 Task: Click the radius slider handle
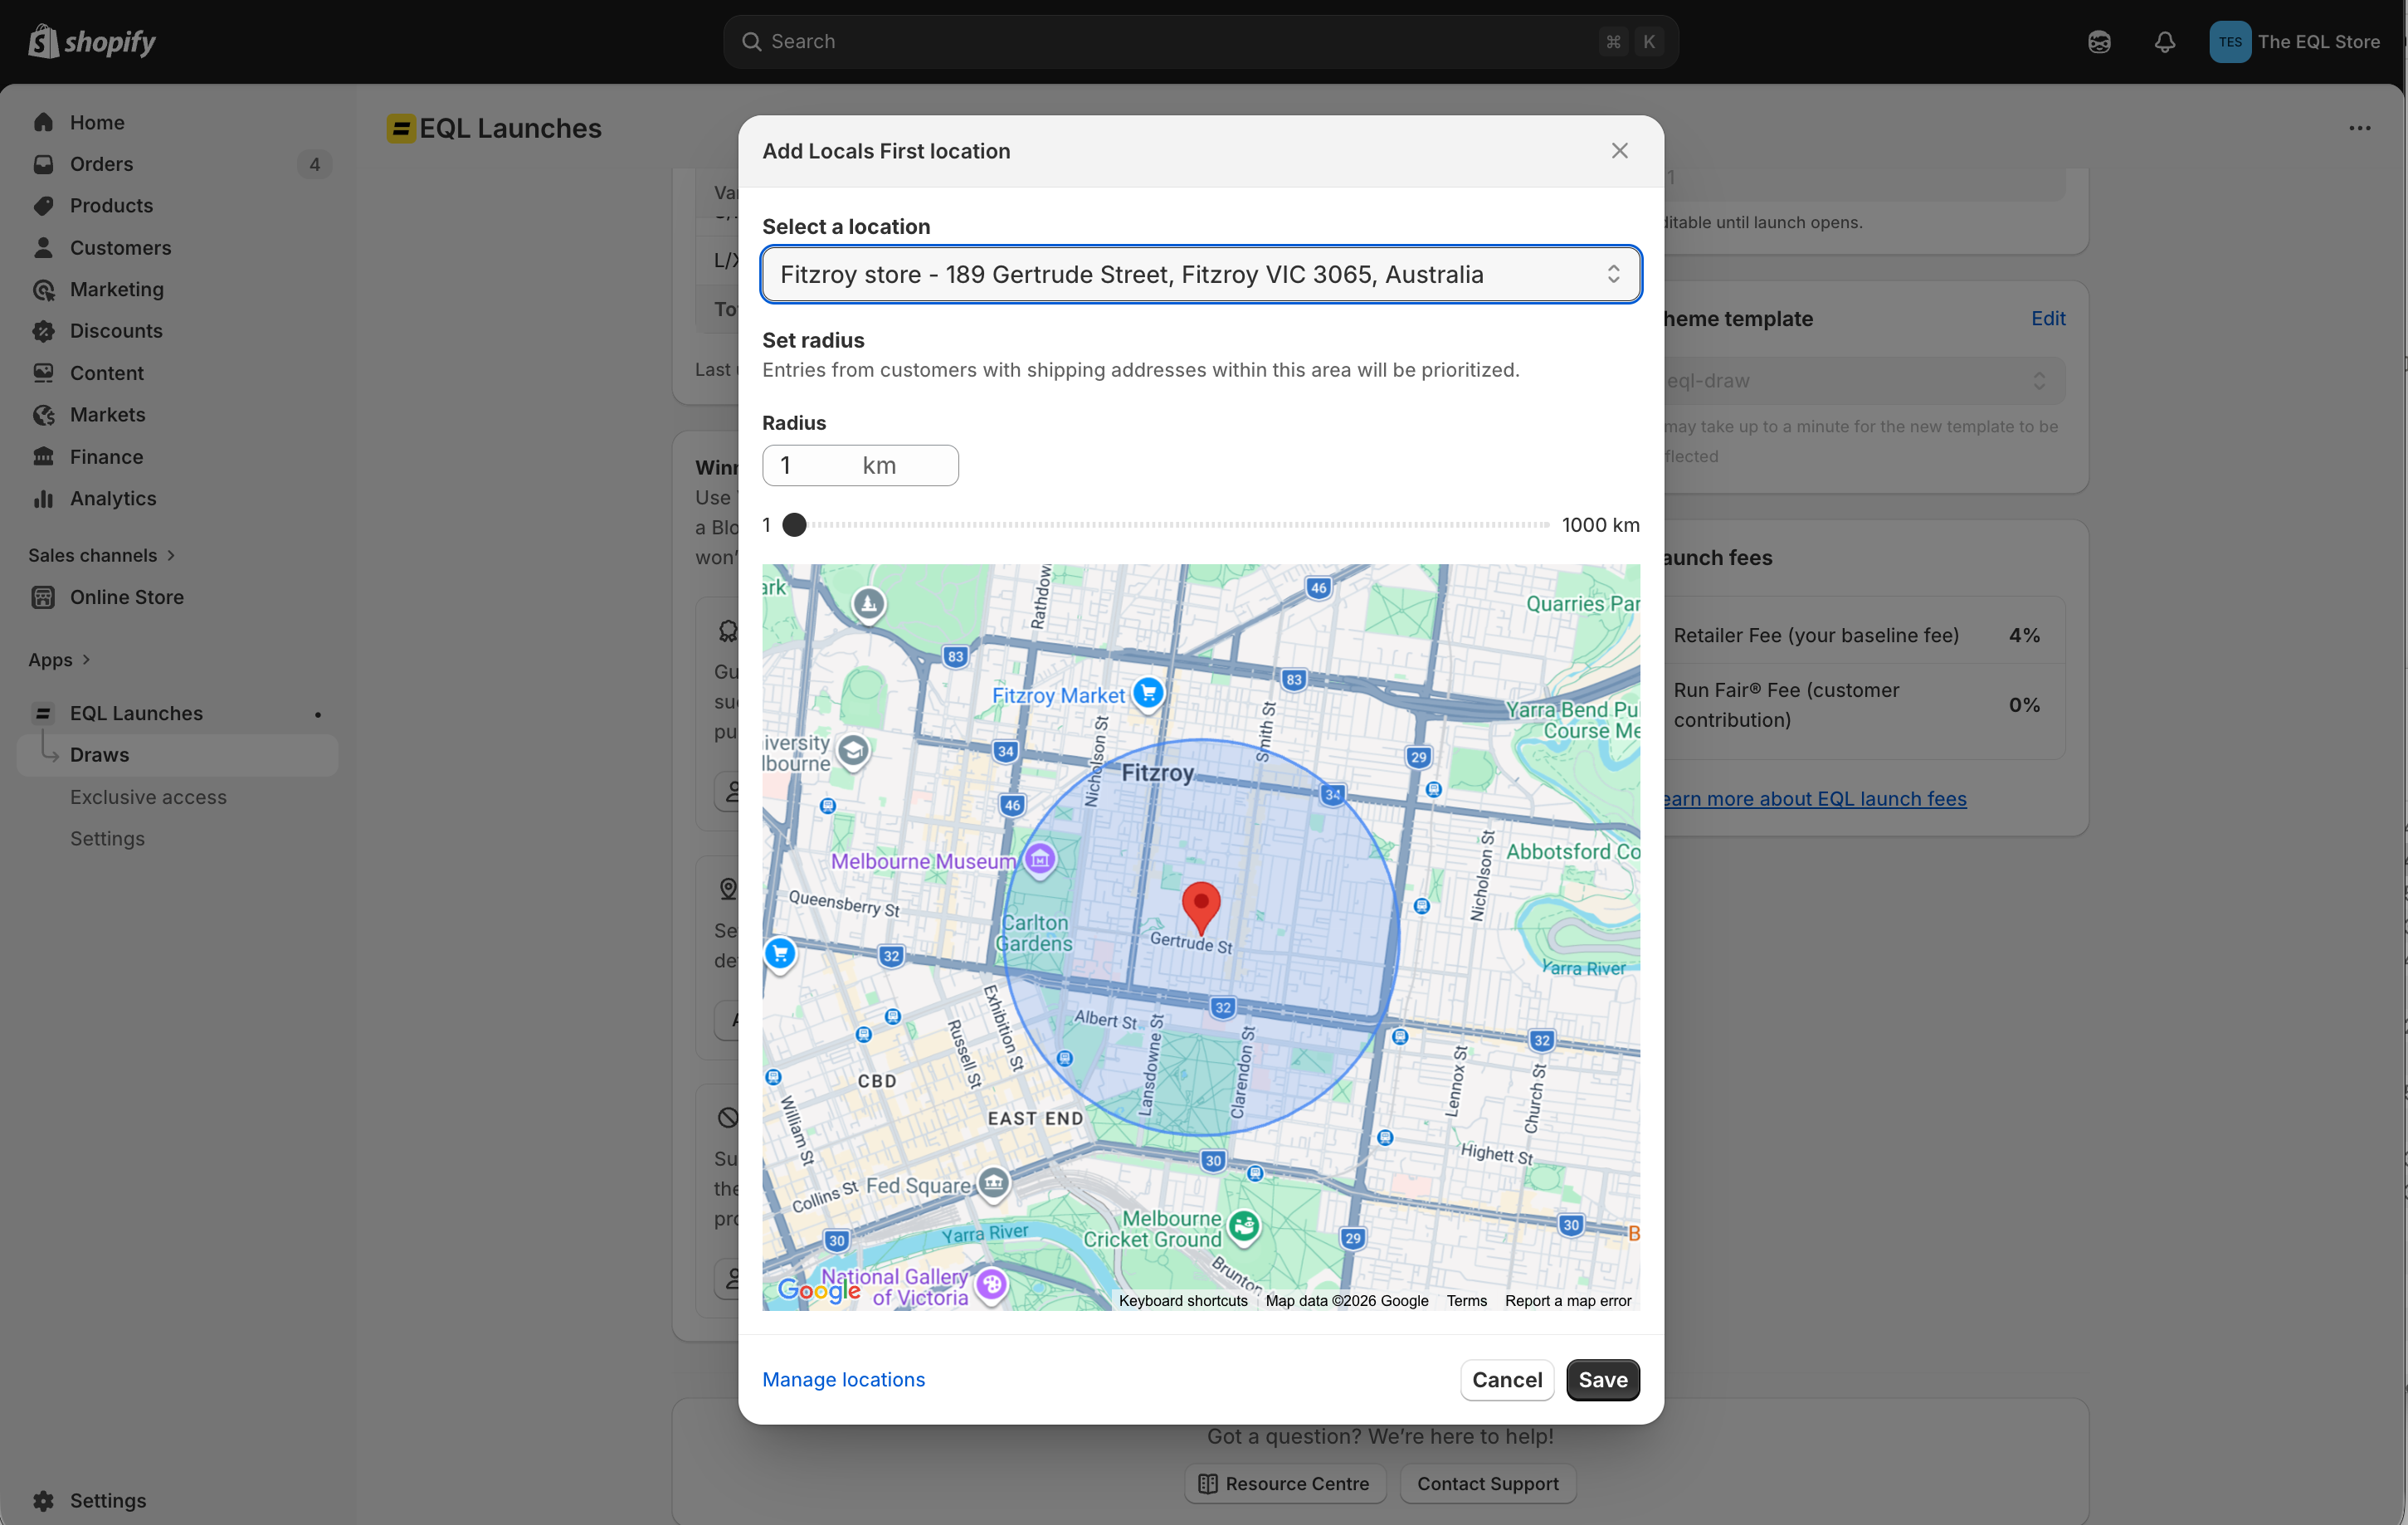tap(794, 525)
